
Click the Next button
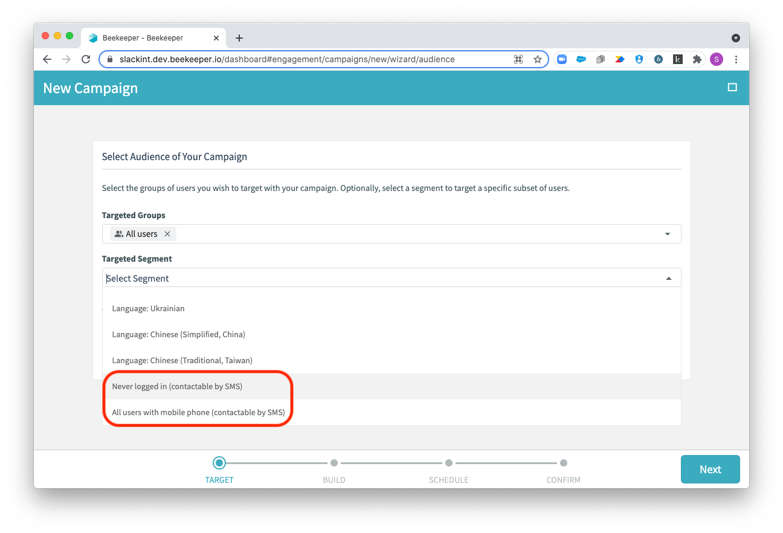710,469
